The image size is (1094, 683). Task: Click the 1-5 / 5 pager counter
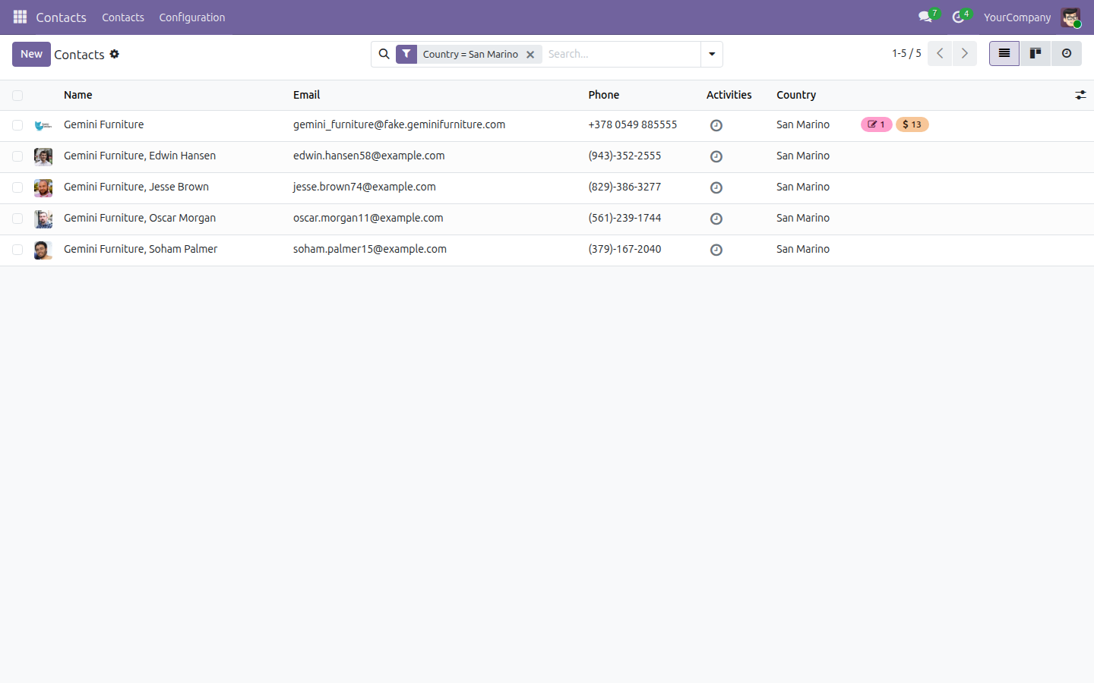point(906,53)
